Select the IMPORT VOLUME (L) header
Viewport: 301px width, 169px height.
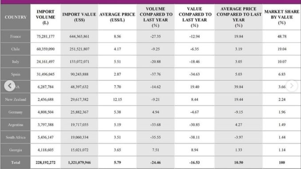(x=45, y=17)
